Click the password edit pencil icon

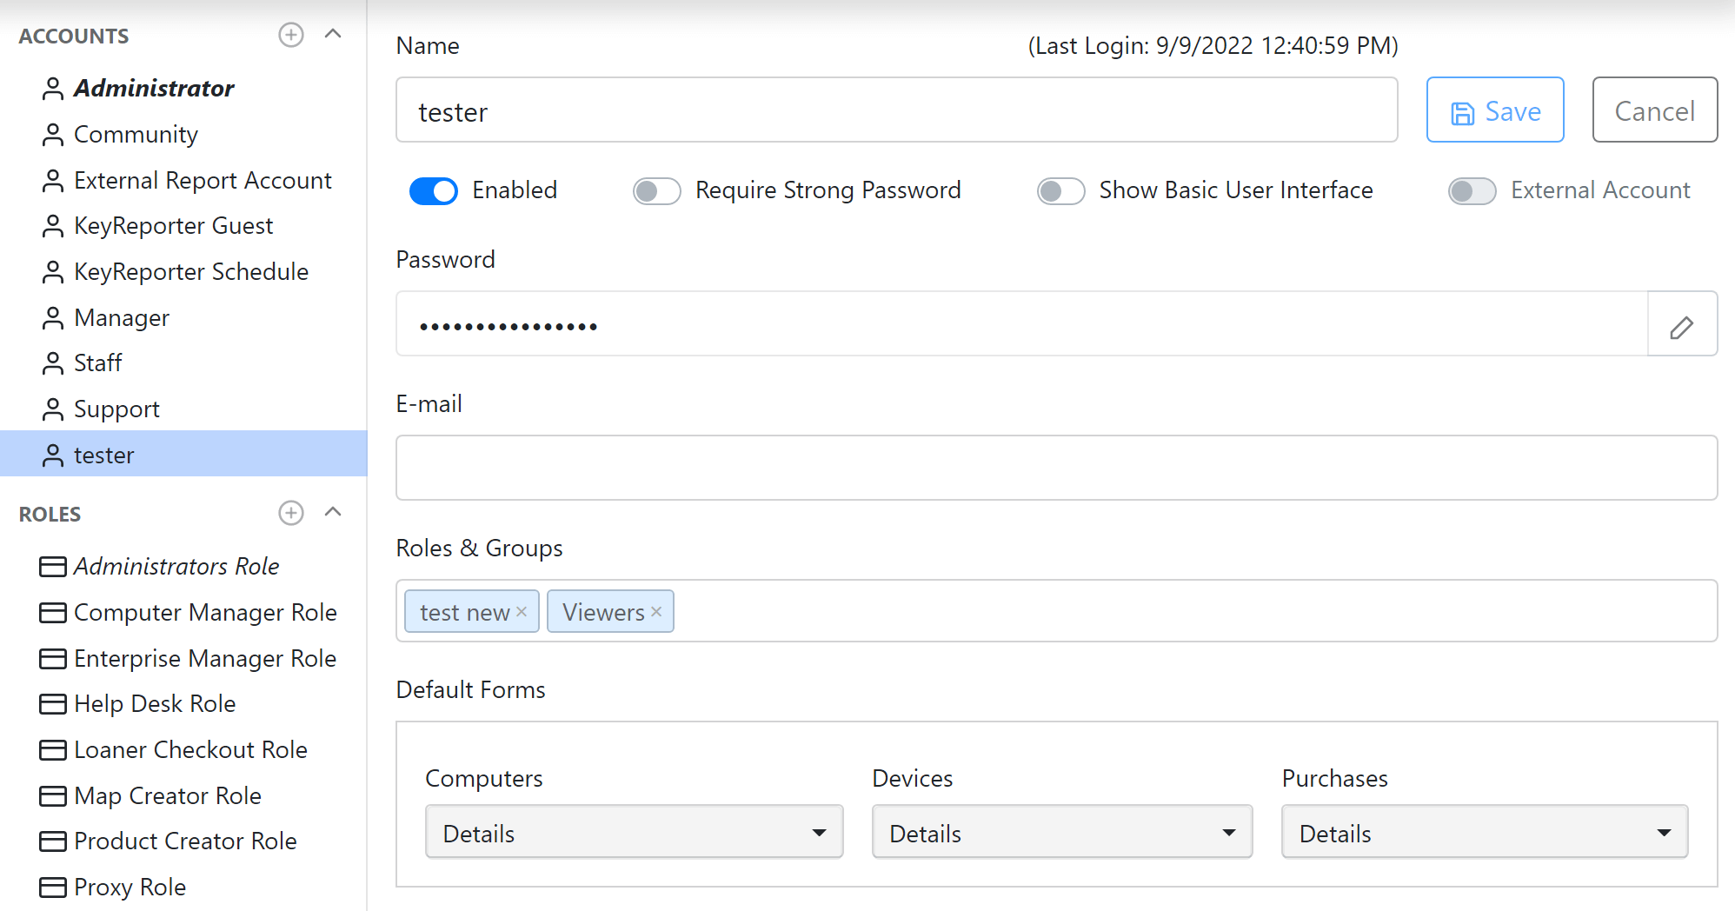[1681, 327]
